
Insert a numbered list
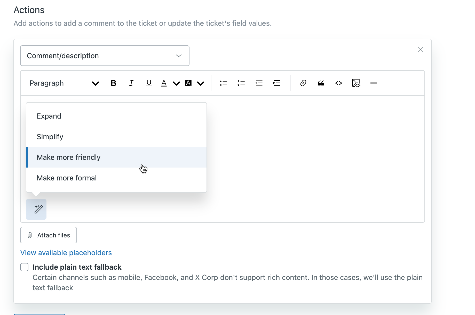click(x=241, y=83)
